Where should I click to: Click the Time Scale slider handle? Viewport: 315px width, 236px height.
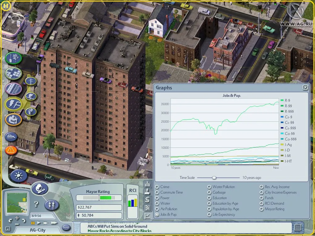click(214, 178)
